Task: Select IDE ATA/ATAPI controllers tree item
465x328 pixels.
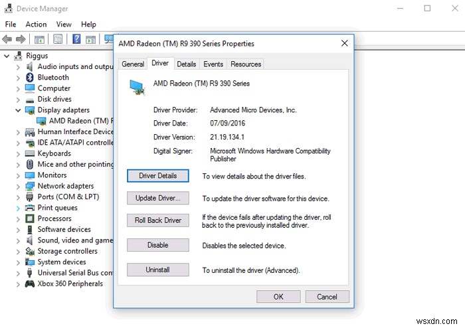Action: (x=75, y=143)
